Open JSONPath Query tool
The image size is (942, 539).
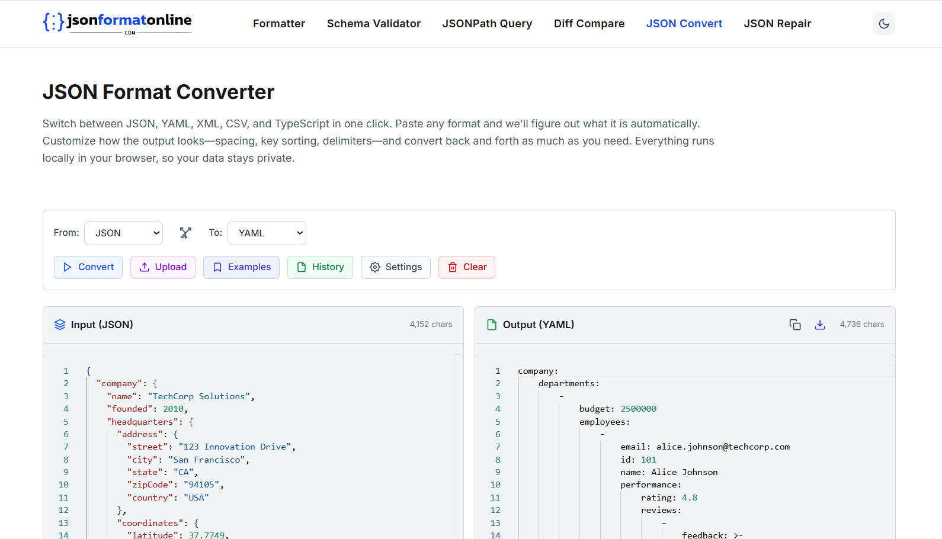[487, 24]
